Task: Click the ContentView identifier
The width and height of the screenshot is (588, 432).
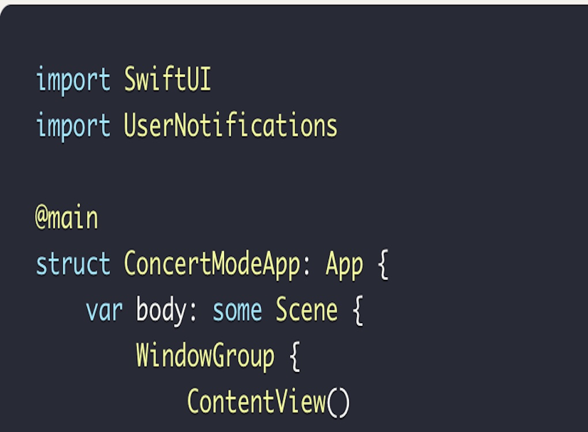Action: pos(256,402)
